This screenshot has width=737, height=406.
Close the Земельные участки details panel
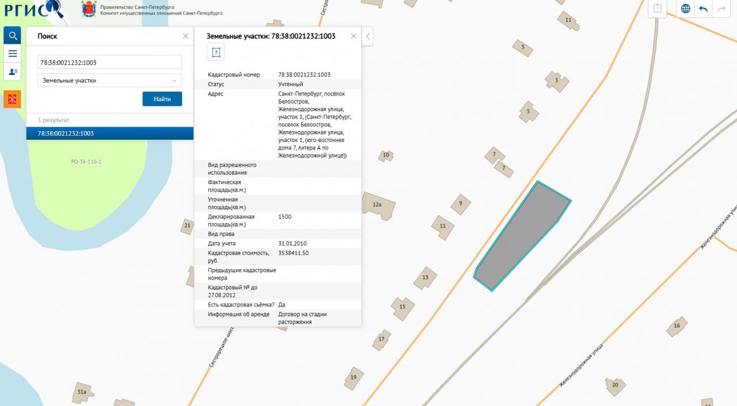click(x=354, y=36)
